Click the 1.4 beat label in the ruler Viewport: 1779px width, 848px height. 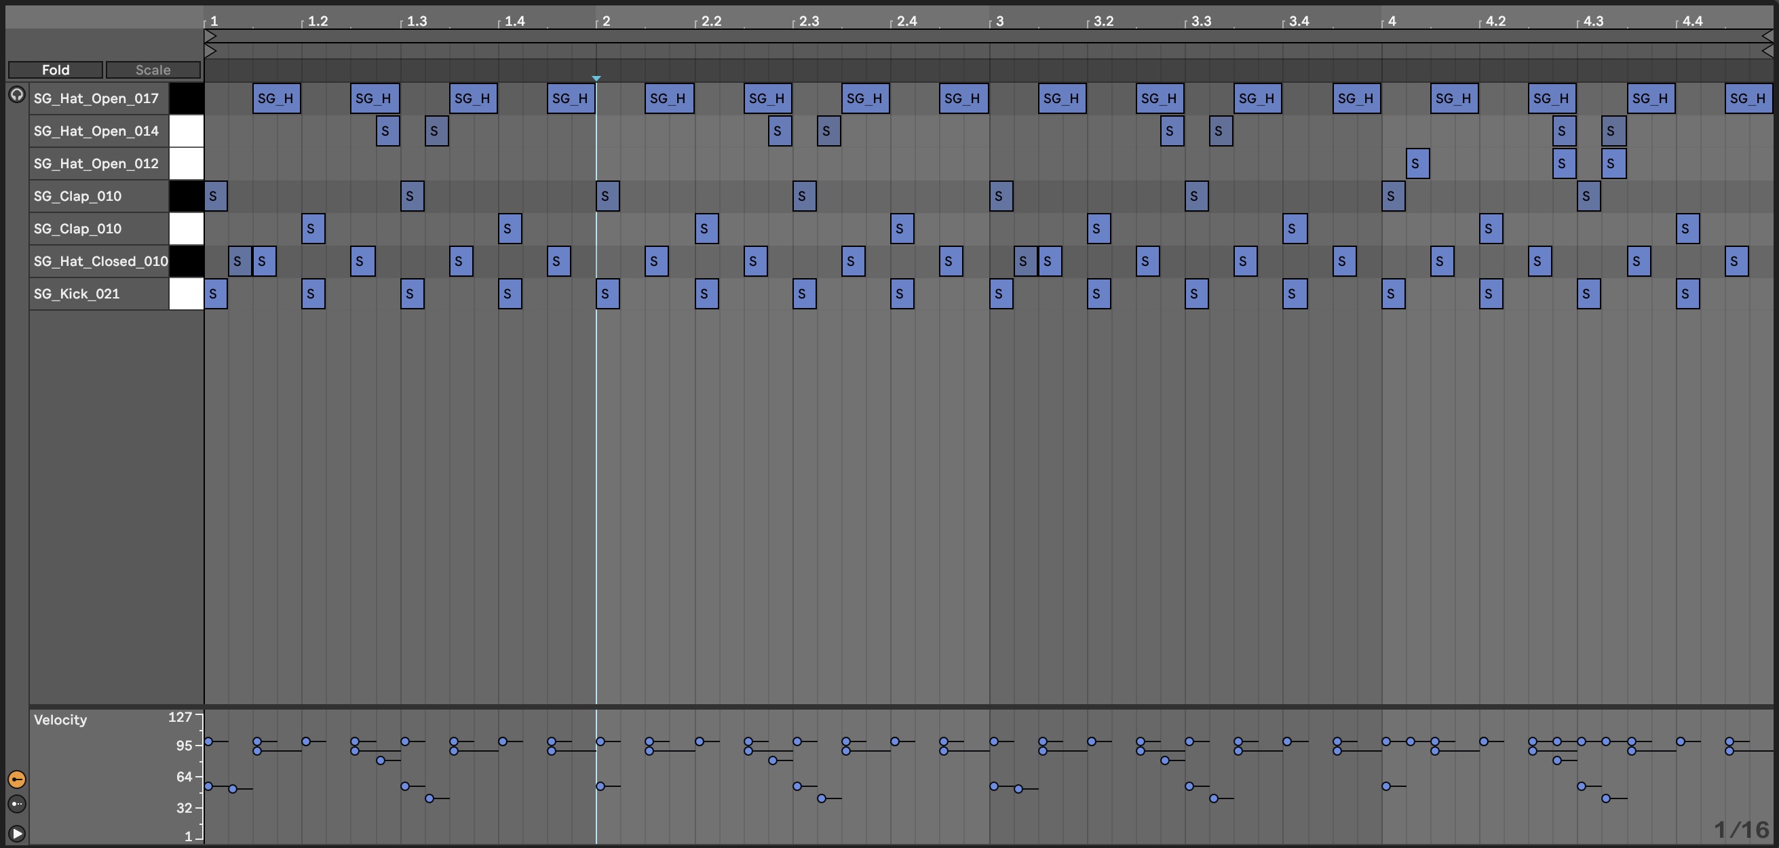(514, 21)
